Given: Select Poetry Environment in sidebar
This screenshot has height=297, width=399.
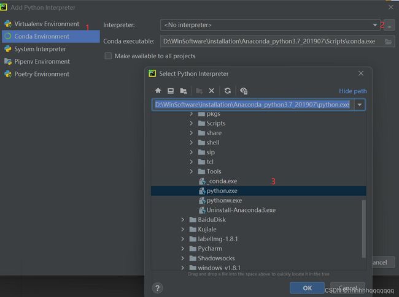Looking at the screenshot, I should pos(51,74).
